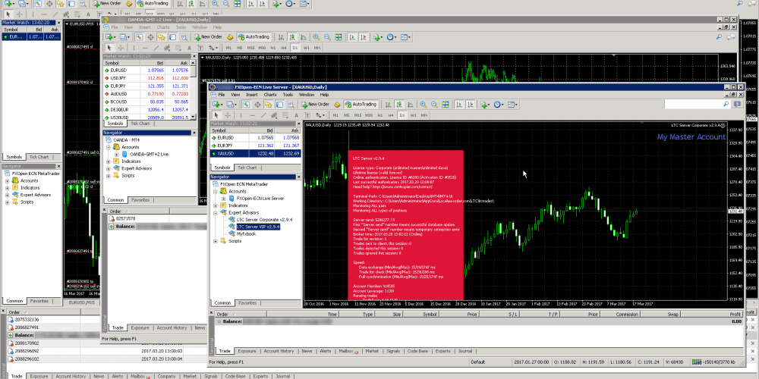Open Insert menu in FXOpen-ECN window
This screenshot has width=759, height=379.
click(252, 95)
